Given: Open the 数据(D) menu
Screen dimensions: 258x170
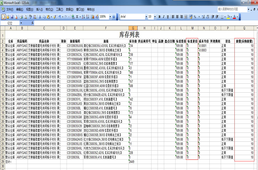Looking at the screenshot, I should (x=70, y=9).
